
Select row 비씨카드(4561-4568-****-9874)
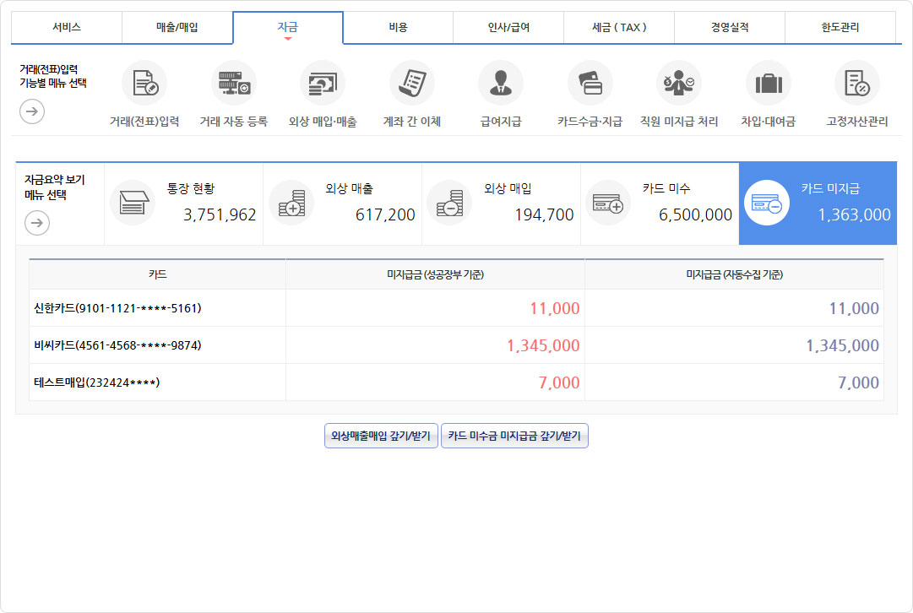click(x=456, y=345)
